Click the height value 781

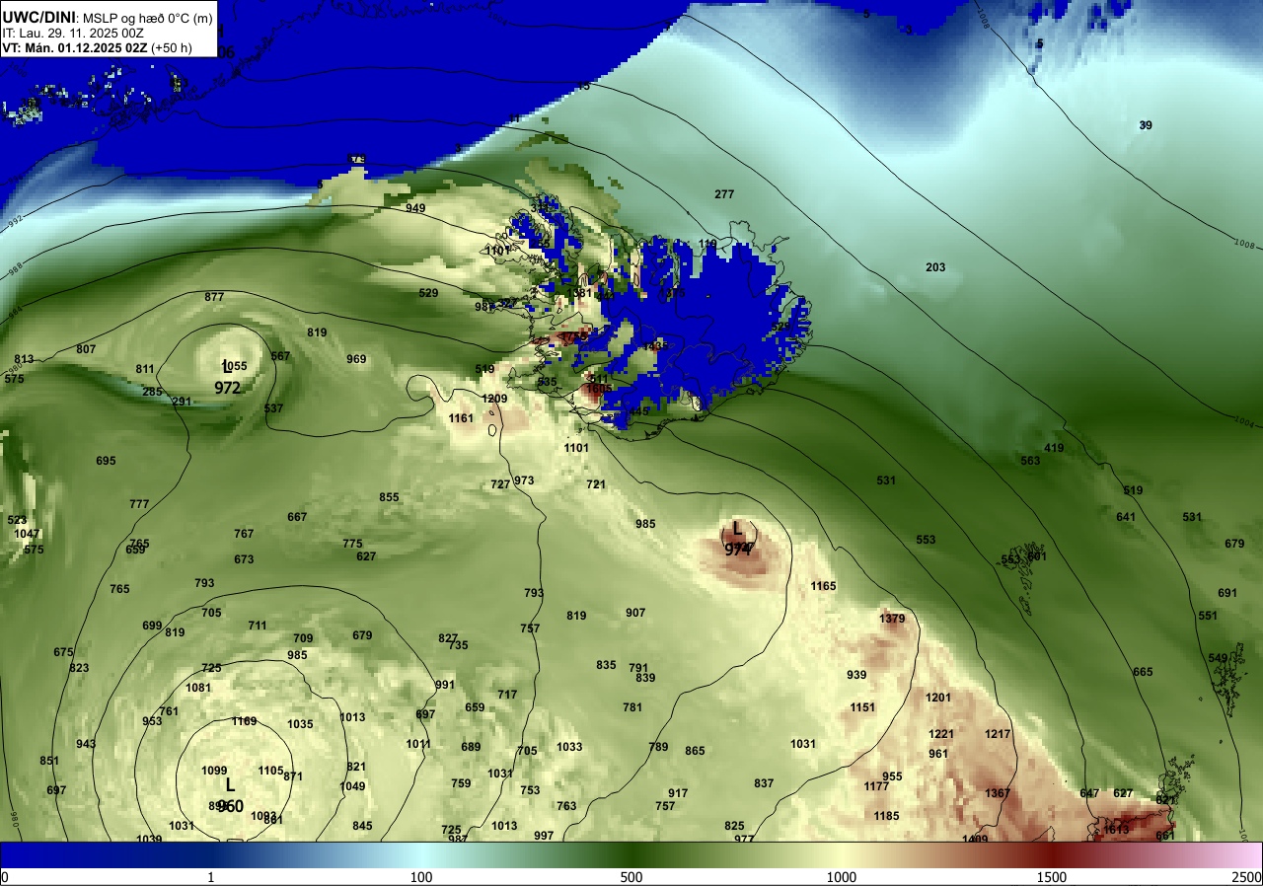tap(632, 707)
